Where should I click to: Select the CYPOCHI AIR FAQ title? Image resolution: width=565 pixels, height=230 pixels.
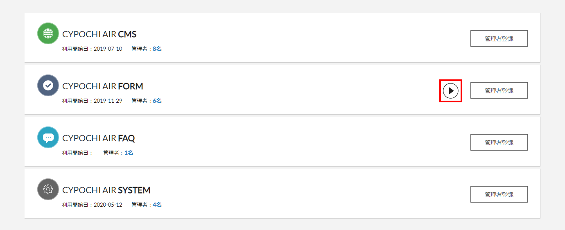(x=99, y=138)
